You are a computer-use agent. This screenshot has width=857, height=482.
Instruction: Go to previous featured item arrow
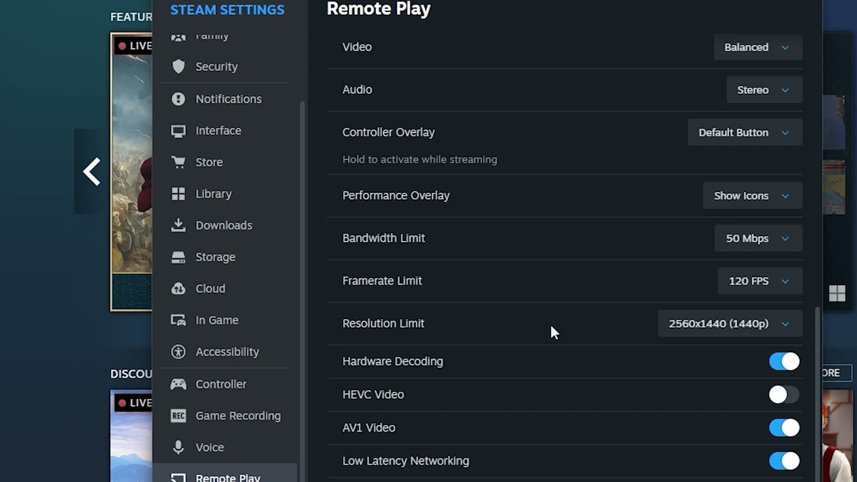pyautogui.click(x=92, y=172)
